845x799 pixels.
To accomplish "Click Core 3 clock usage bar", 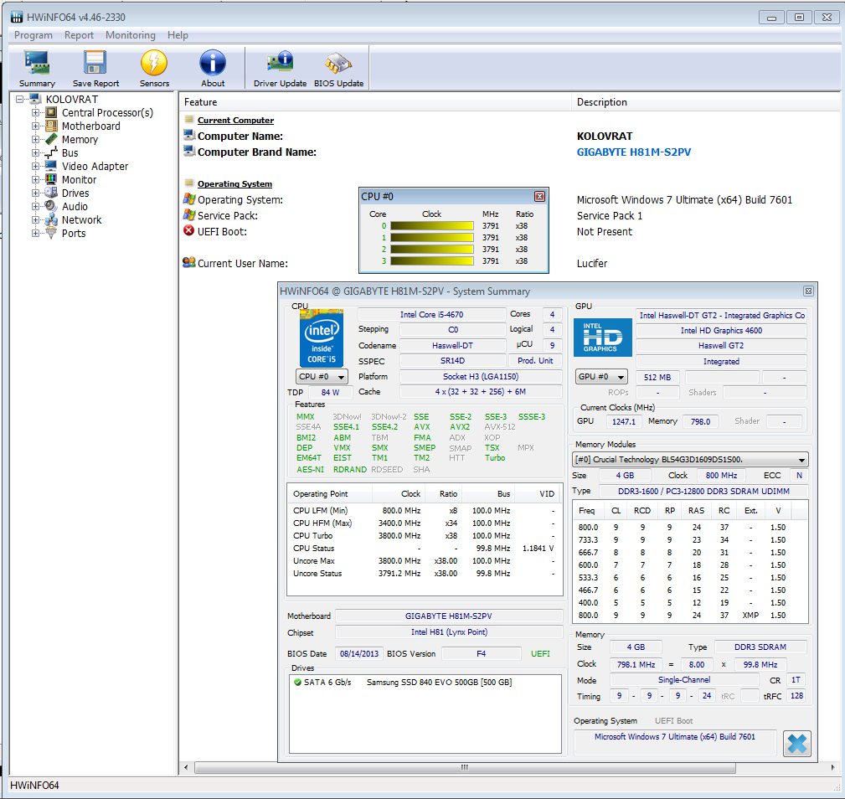I will (431, 260).
